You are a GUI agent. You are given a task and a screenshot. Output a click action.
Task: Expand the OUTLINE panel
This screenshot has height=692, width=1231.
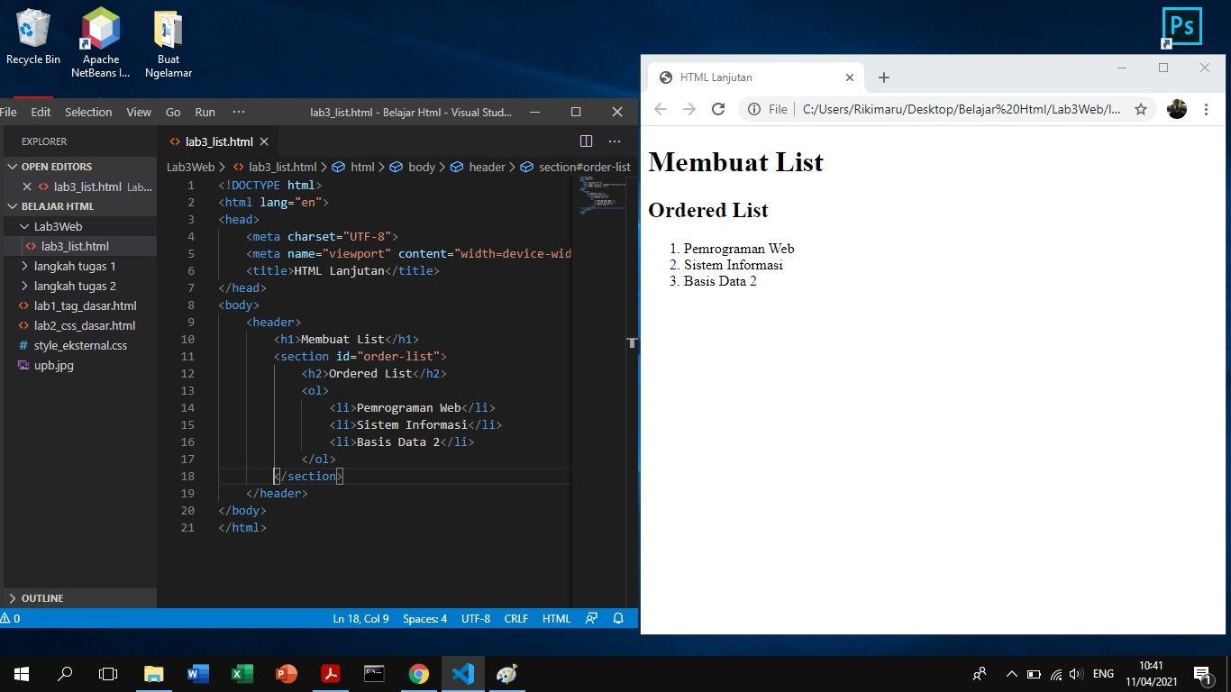78,598
